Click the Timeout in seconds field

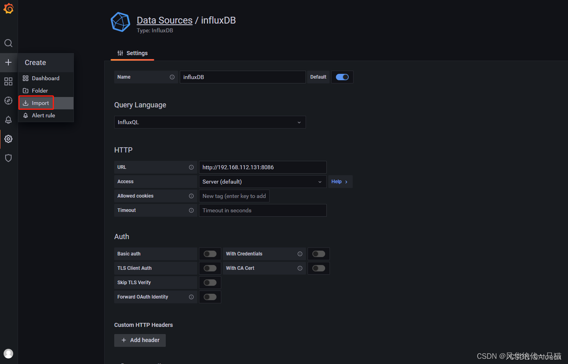(x=263, y=210)
